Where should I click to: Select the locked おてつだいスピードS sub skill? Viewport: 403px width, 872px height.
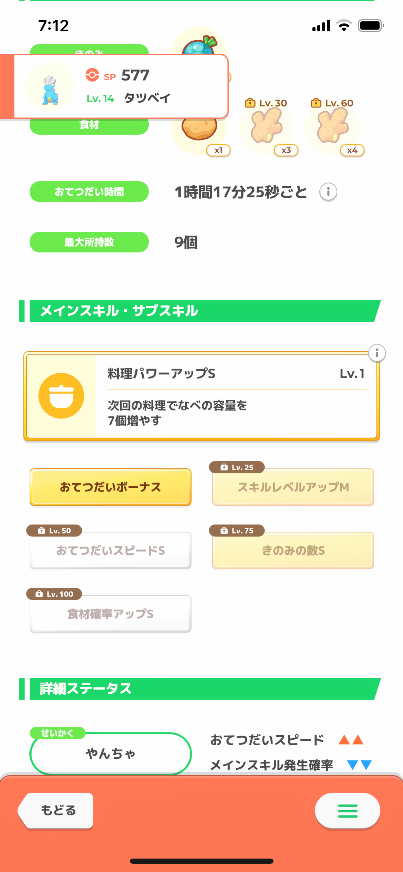click(x=110, y=550)
